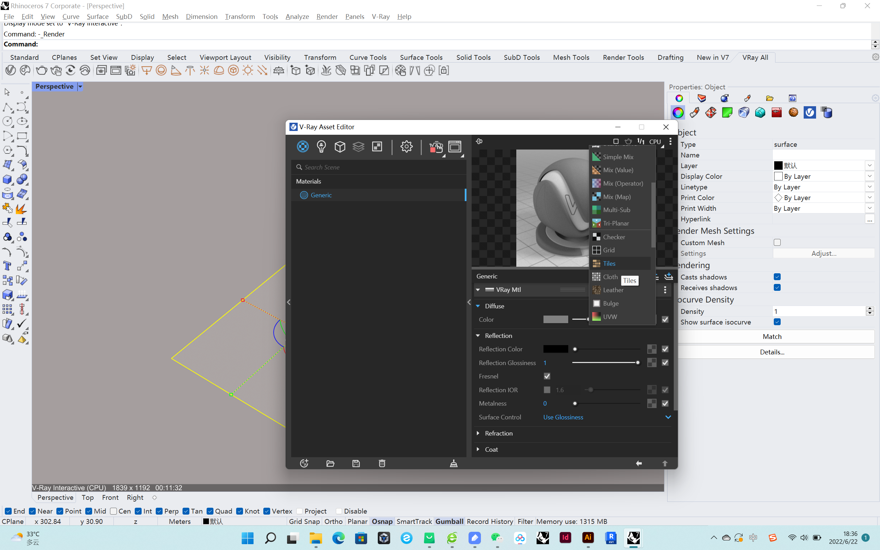Click Reflection Color texture slot
Viewport: 880px width, 550px height.
pos(652,349)
